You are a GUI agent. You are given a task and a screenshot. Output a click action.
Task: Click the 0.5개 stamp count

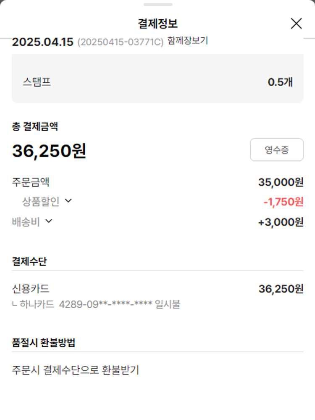pos(280,82)
